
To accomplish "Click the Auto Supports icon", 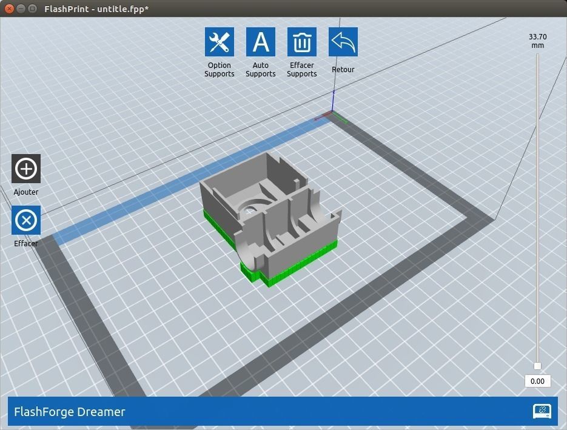I will [x=260, y=42].
